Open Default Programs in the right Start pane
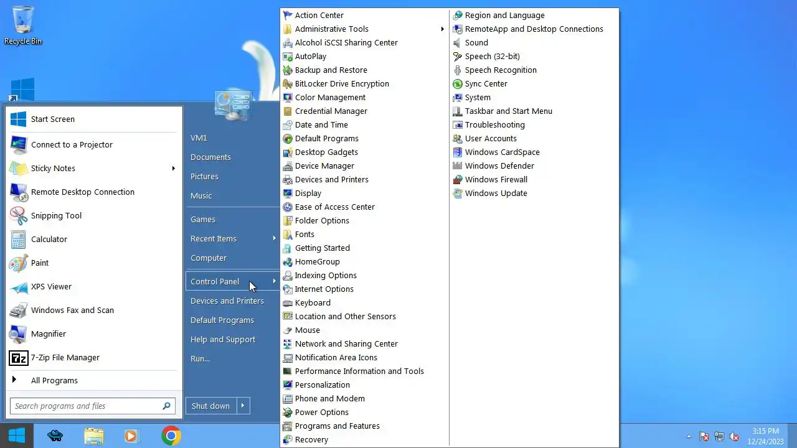The height and width of the screenshot is (448, 797). (x=222, y=320)
